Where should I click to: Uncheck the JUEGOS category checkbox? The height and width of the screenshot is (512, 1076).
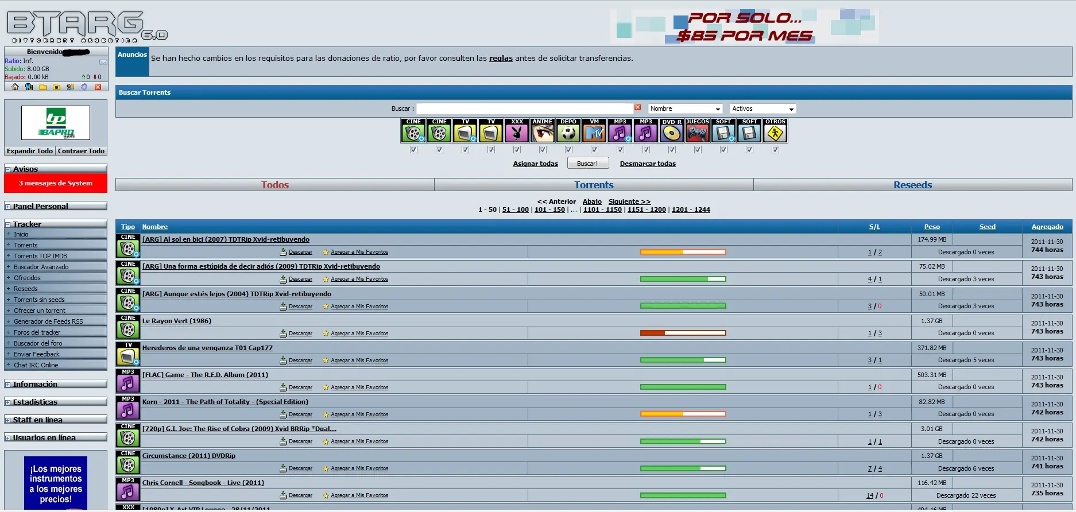pyautogui.click(x=698, y=150)
